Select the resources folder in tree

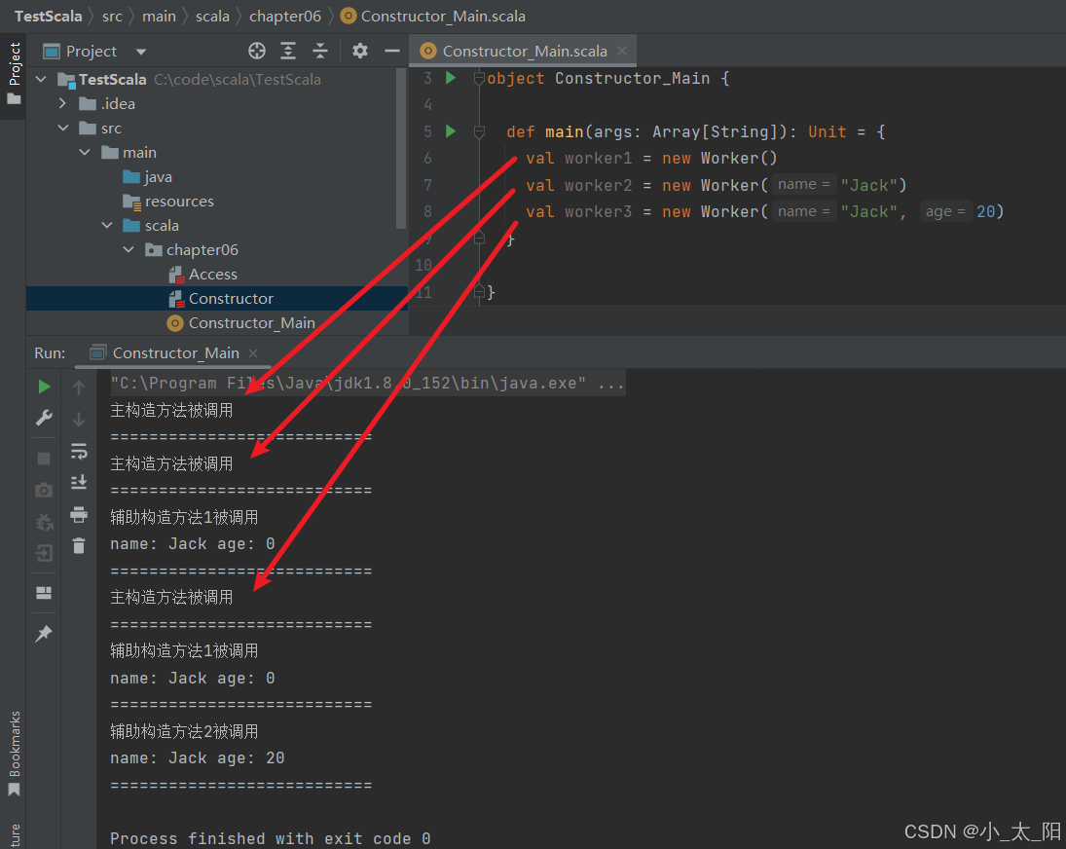click(x=168, y=202)
